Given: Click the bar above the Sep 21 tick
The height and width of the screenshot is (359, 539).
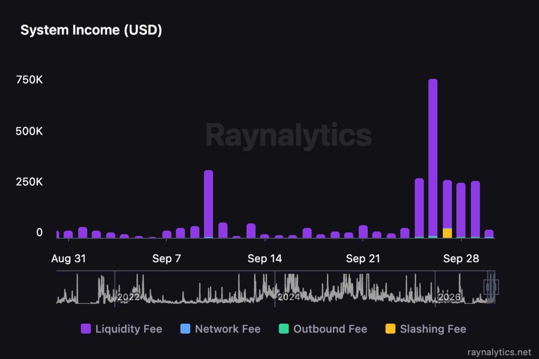Looking at the screenshot, I should coord(363,232).
